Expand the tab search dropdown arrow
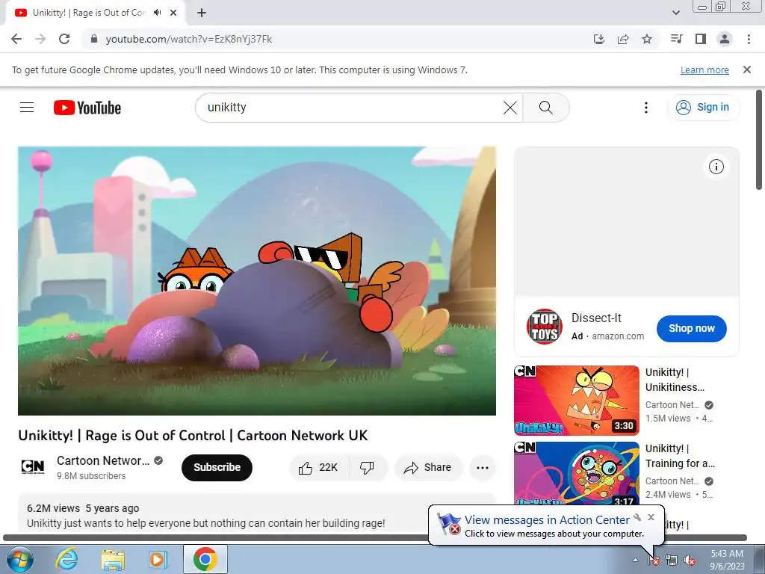This screenshot has height=574, width=765. 675,13
